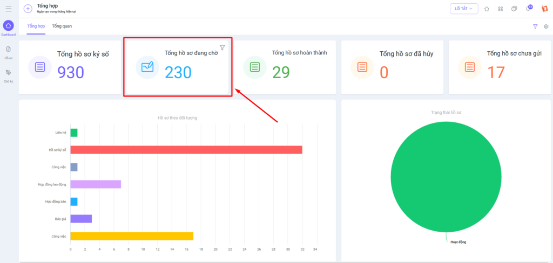Click the green Liên hệ bar in chart

point(73,133)
